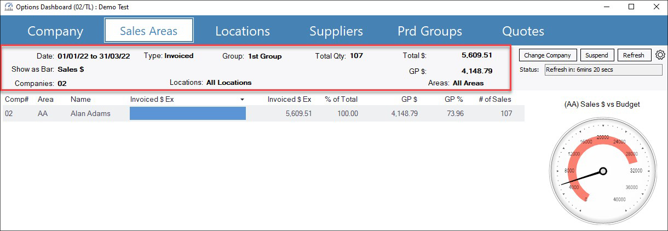This screenshot has height=231, width=668.
Task: Open the Locations tab
Action: coord(243,31)
